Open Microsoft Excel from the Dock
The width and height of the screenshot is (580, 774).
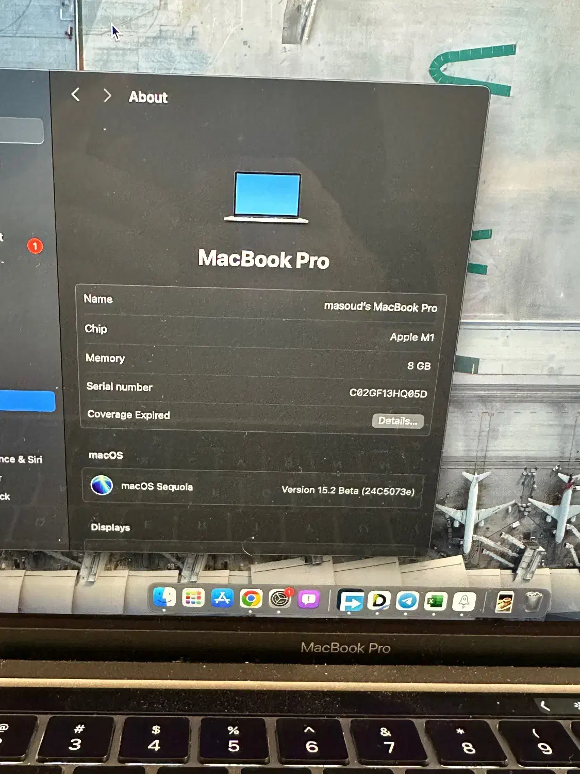(x=435, y=602)
